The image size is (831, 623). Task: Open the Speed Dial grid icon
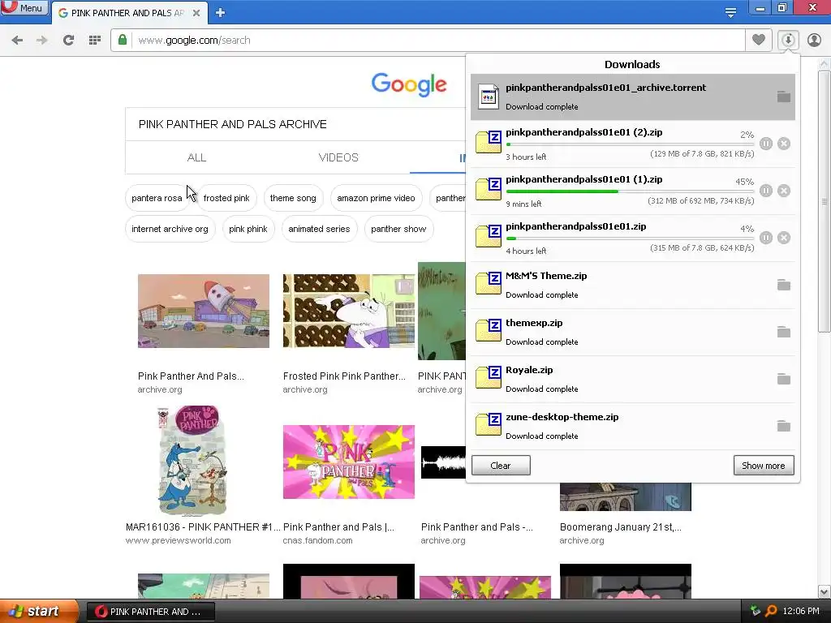[x=95, y=41]
